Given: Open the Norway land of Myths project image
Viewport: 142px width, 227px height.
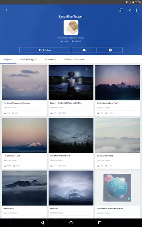Looking at the screenshot, I should pos(71,83).
